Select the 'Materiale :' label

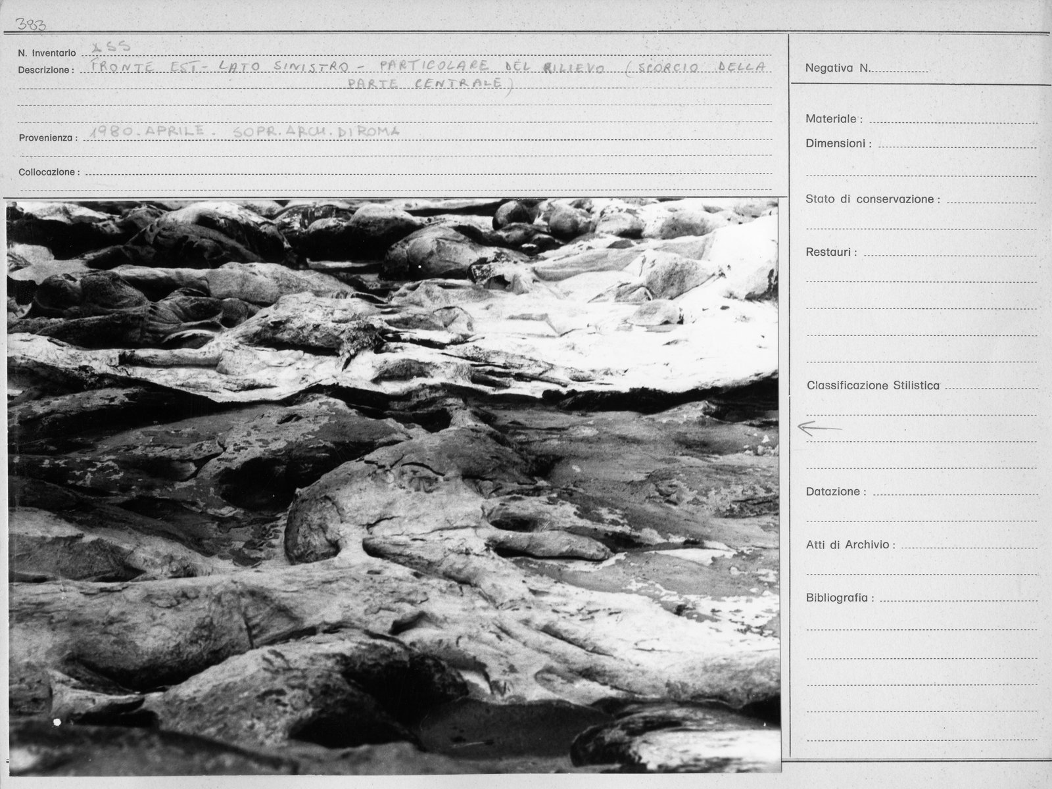(x=834, y=119)
